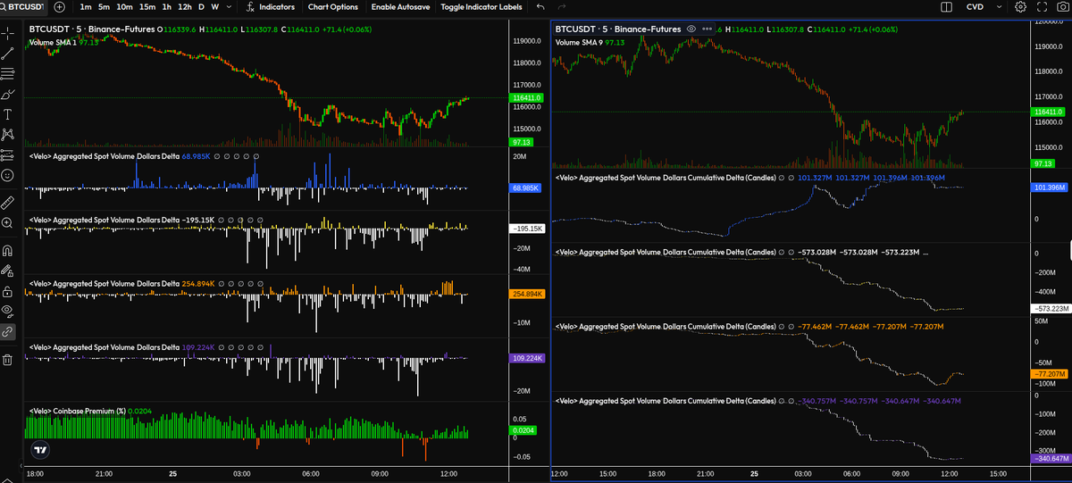The width and height of the screenshot is (1072, 483).
Task: Open the BTCUSDT symbol search box
Action: click(23, 6)
